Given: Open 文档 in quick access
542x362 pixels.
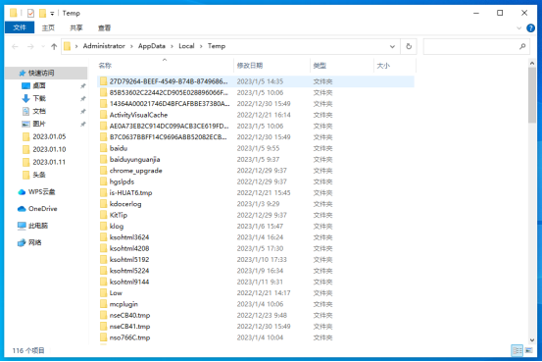Looking at the screenshot, I should [39, 111].
